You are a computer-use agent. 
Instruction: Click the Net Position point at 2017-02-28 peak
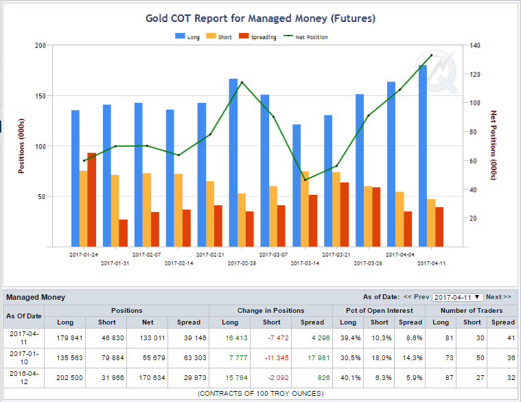(242, 82)
